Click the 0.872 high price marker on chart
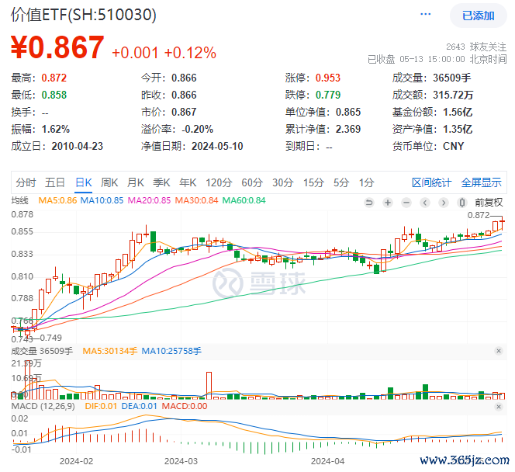515x472 pixels. coord(479,215)
